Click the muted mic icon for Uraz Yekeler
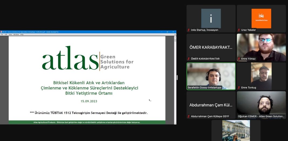The width and height of the screenshot is (288, 141). [x=239, y=30]
